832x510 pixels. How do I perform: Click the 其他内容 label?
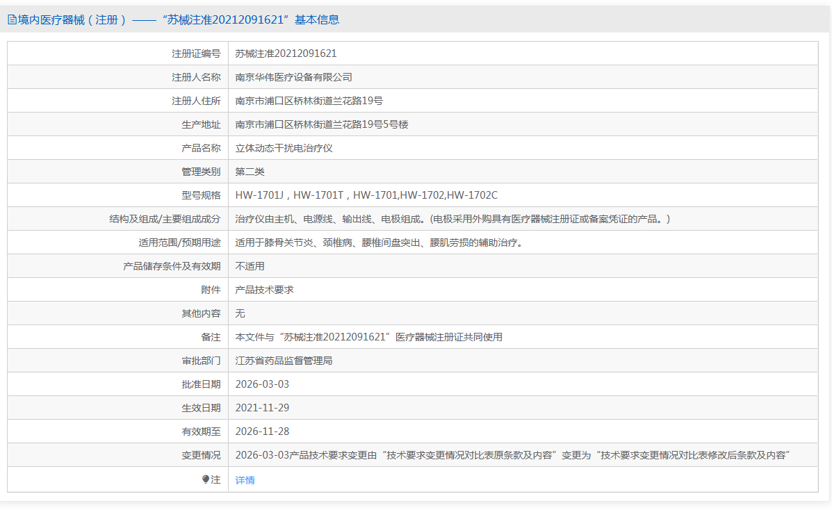pos(201,313)
